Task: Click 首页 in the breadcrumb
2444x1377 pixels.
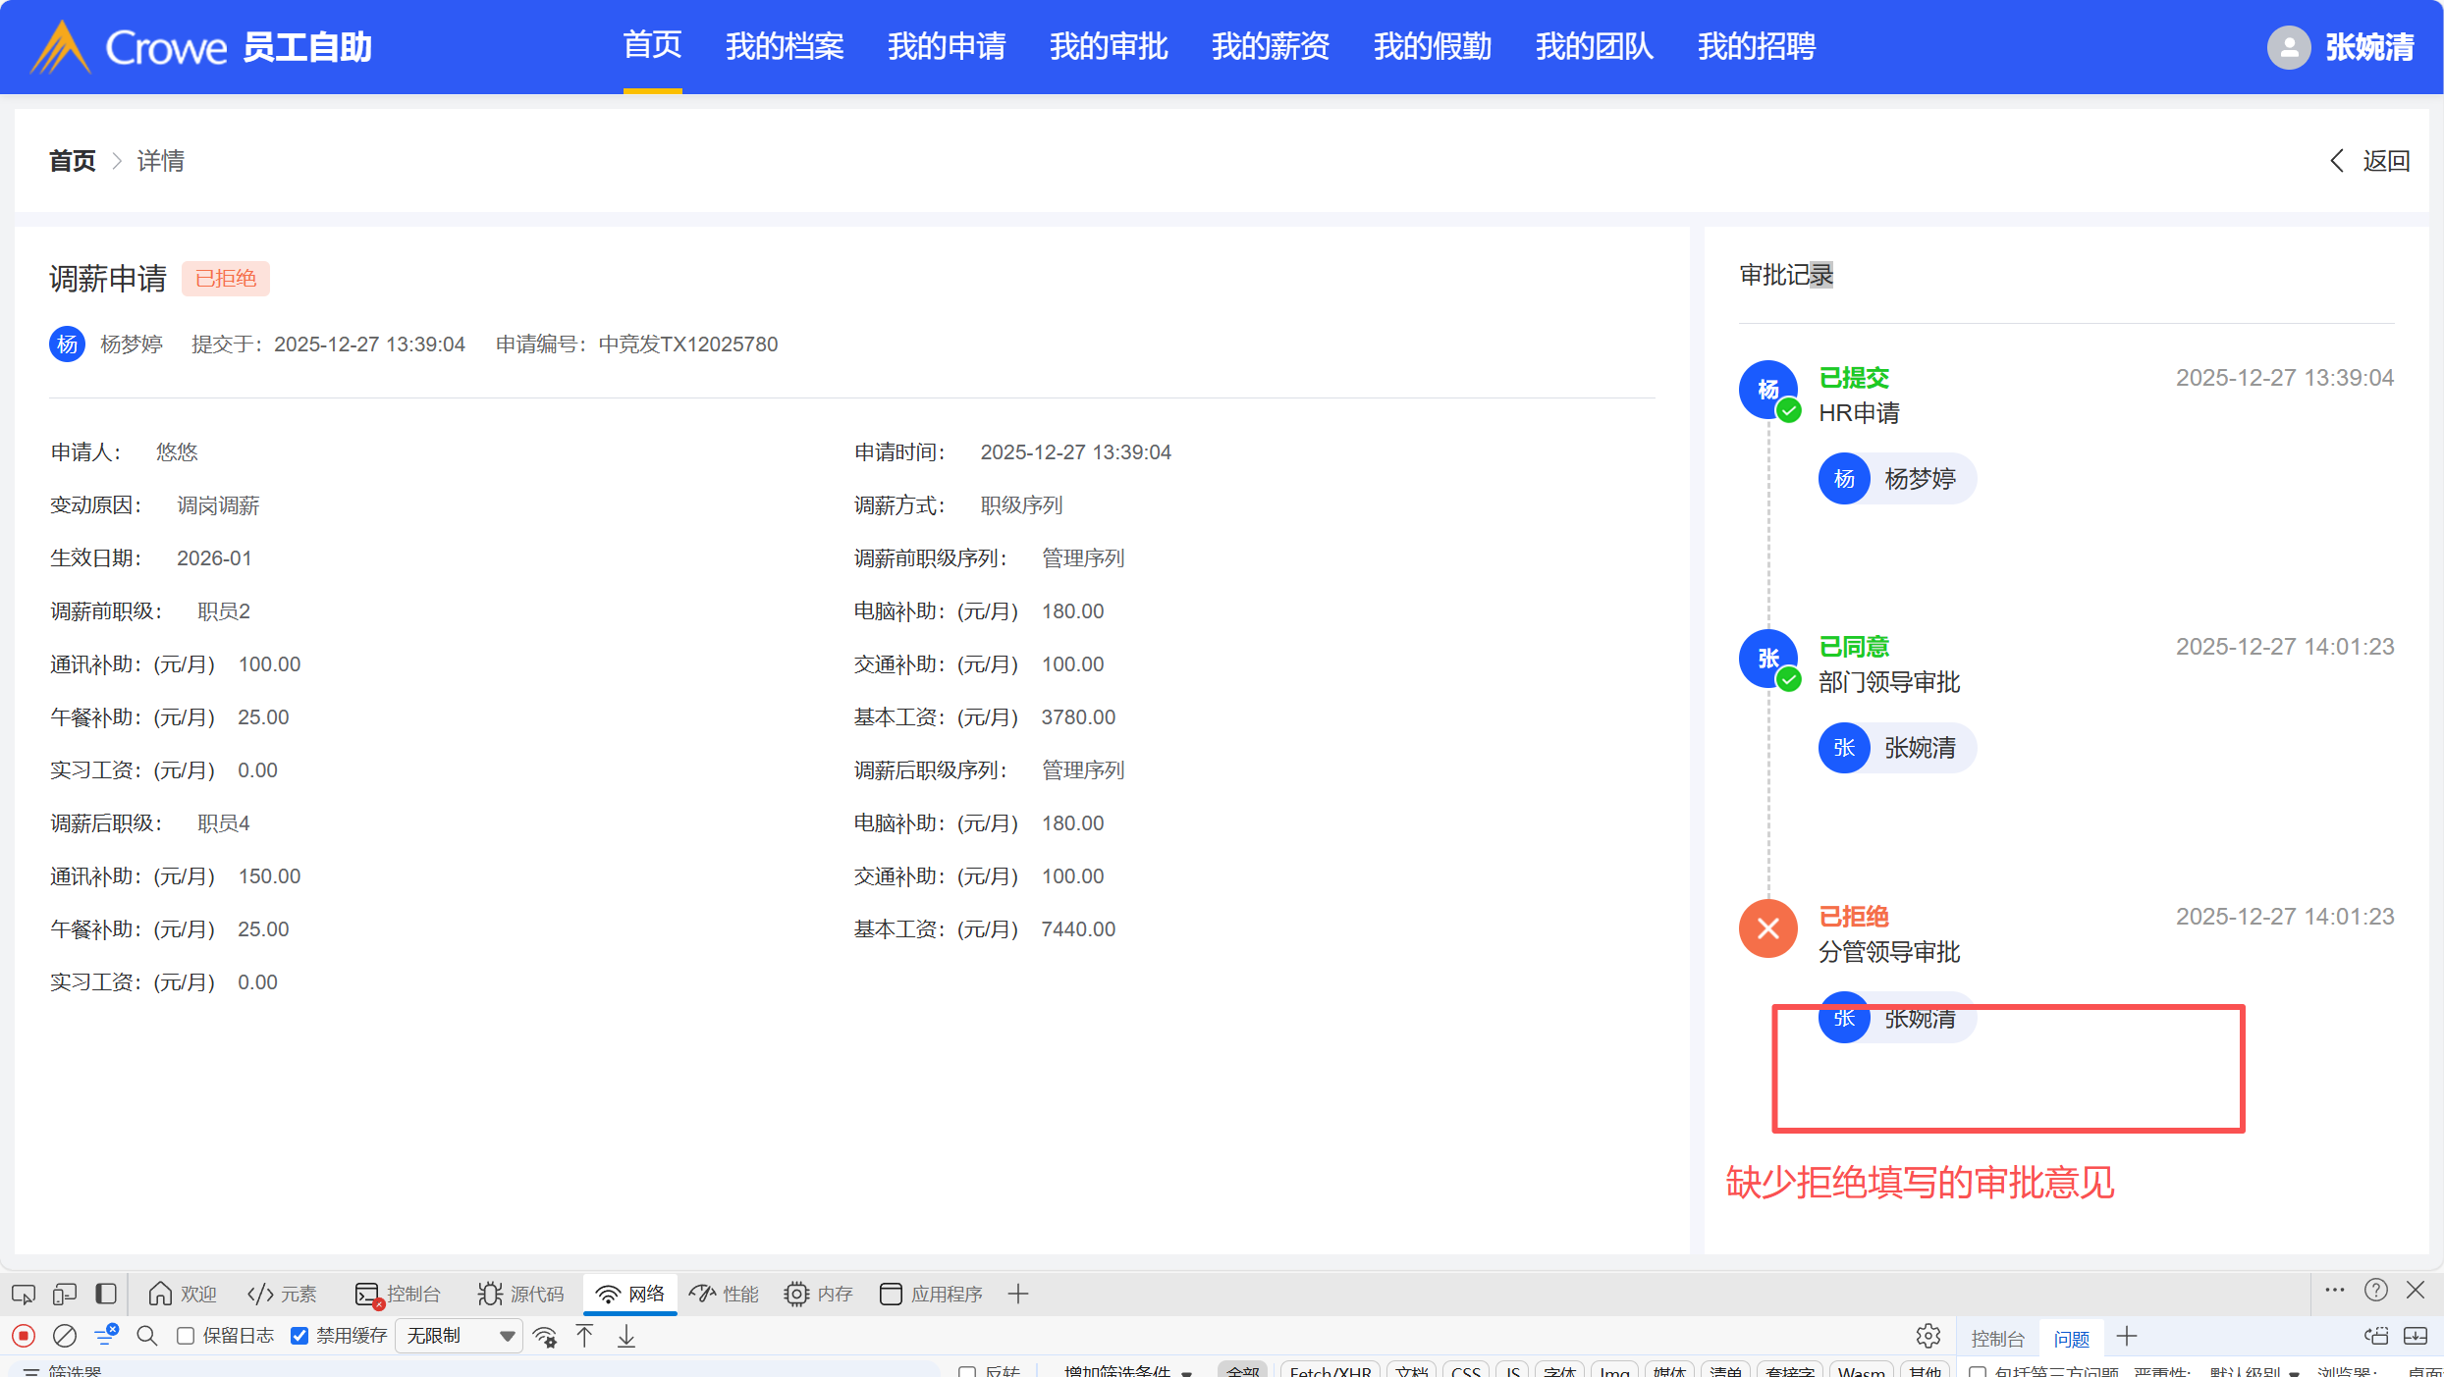Action: click(73, 161)
